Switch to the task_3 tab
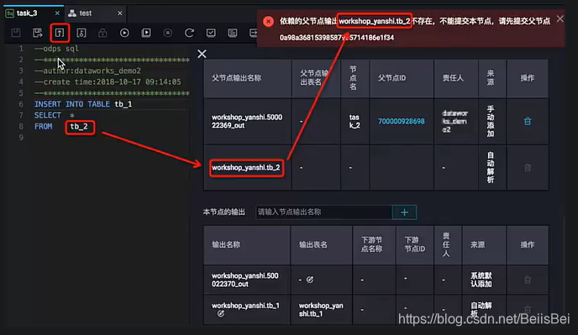 pos(27,13)
